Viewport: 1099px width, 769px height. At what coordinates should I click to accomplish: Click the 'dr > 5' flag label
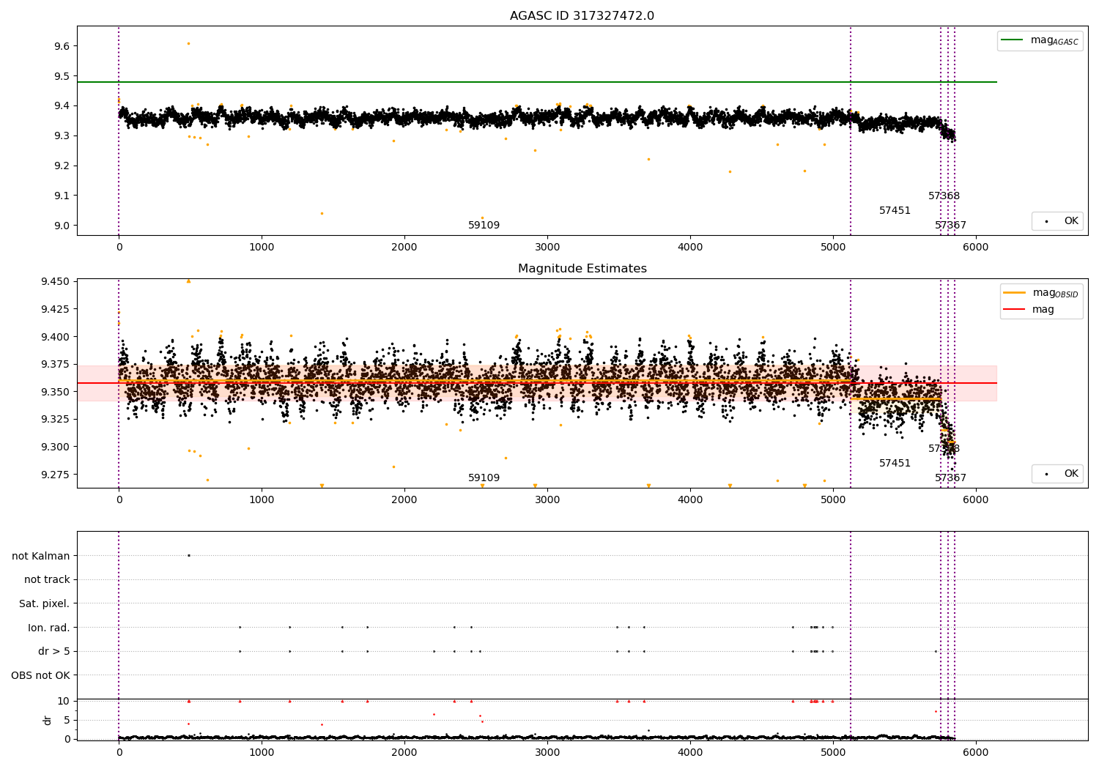point(54,652)
